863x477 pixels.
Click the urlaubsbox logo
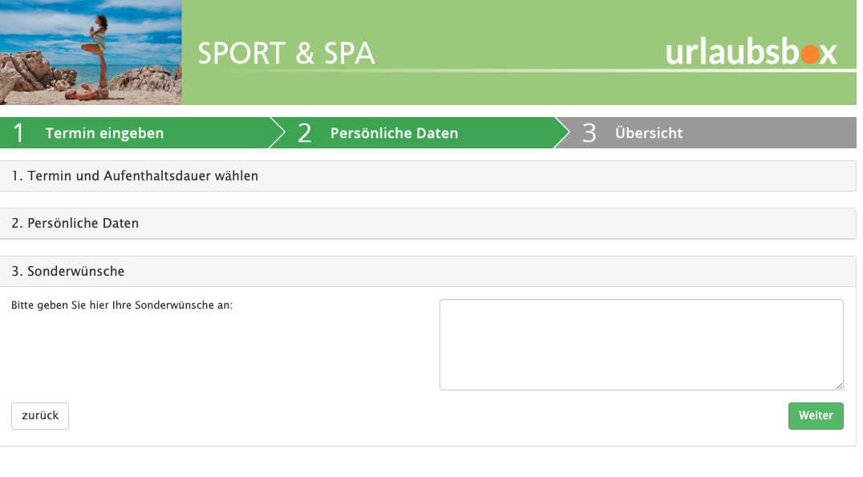pos(751,53)
